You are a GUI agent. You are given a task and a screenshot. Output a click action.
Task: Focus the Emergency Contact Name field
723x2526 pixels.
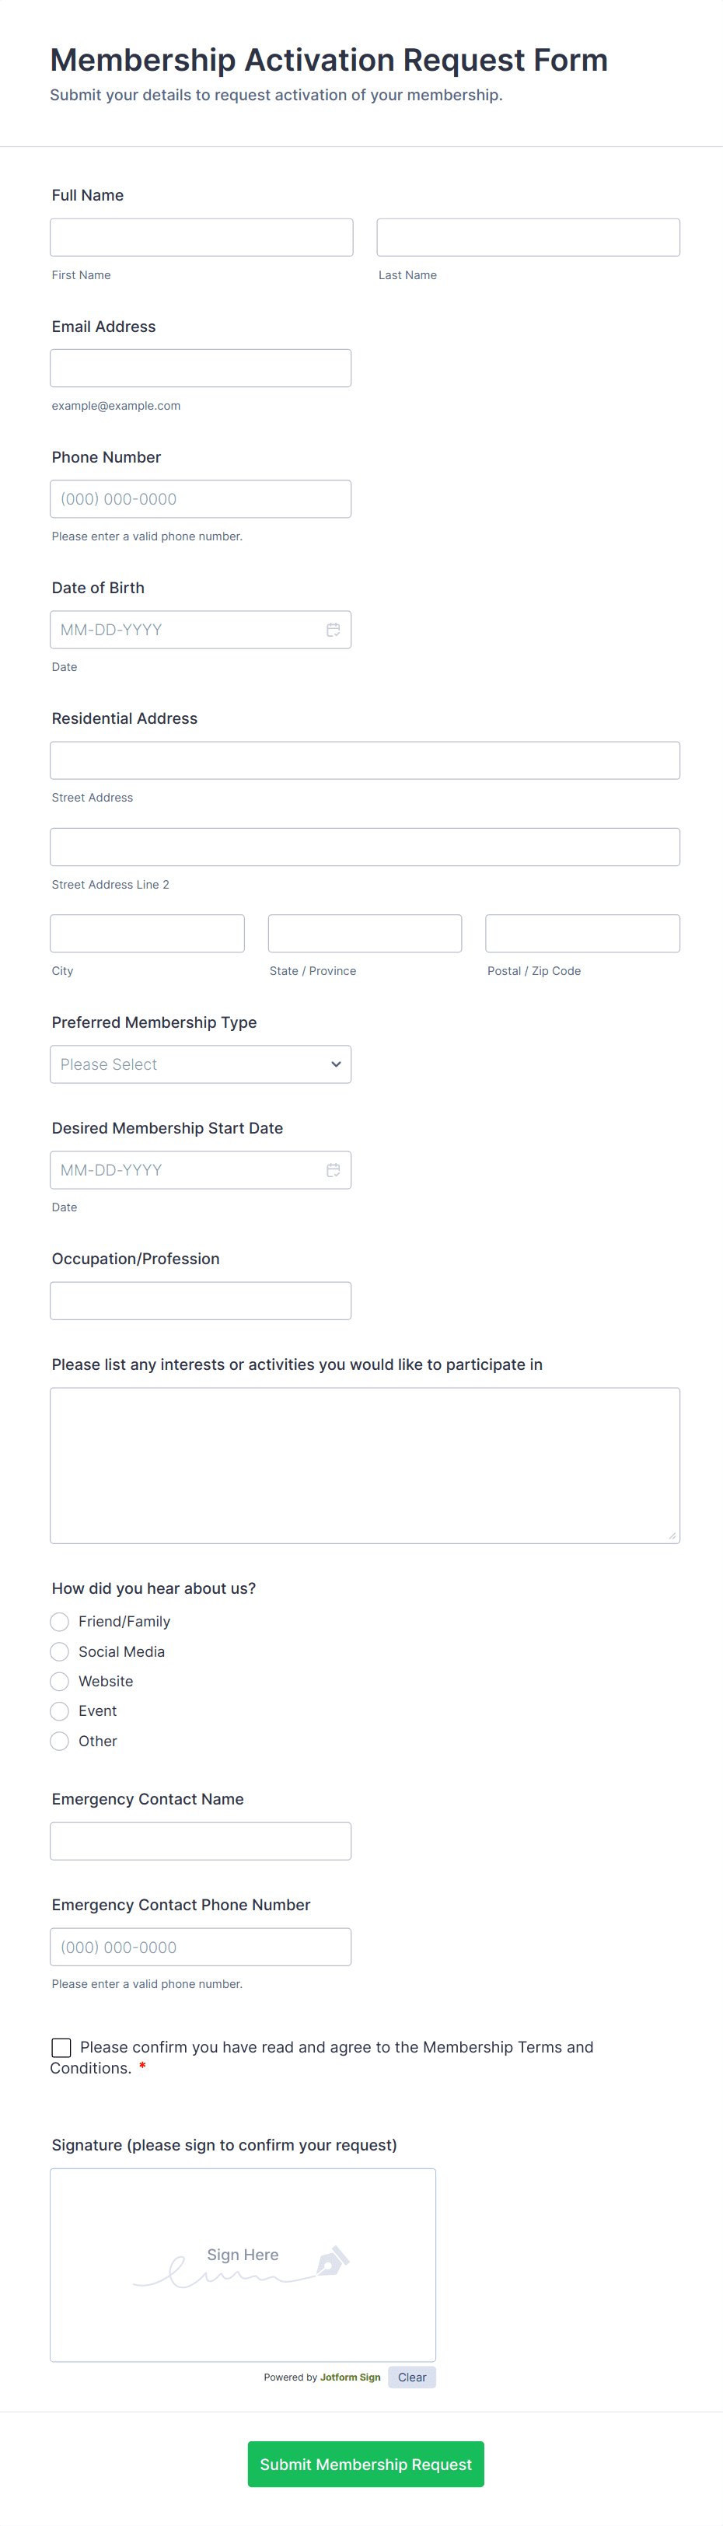pyautogui.click(x=200, y=1842)
